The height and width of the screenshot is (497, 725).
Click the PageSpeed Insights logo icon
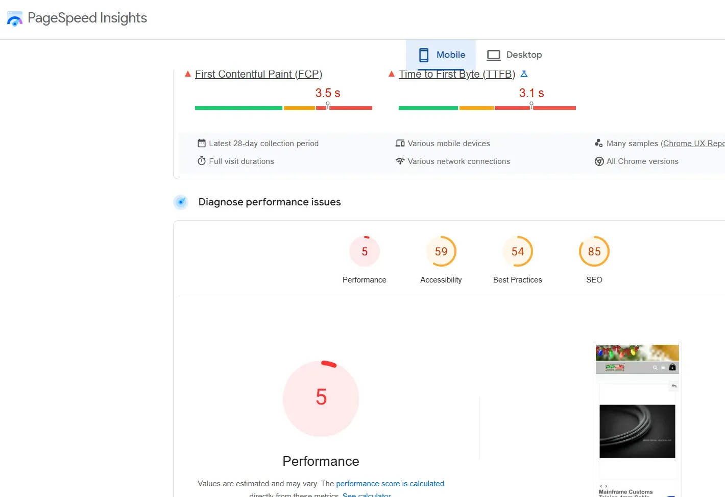point(14,18)
